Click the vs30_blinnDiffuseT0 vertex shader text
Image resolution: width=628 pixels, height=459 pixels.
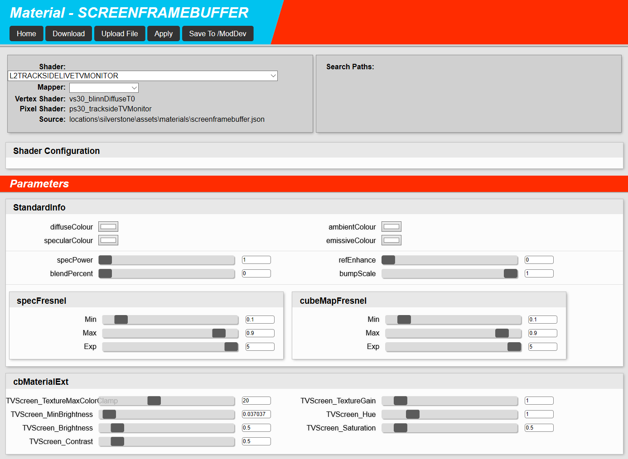102,99
